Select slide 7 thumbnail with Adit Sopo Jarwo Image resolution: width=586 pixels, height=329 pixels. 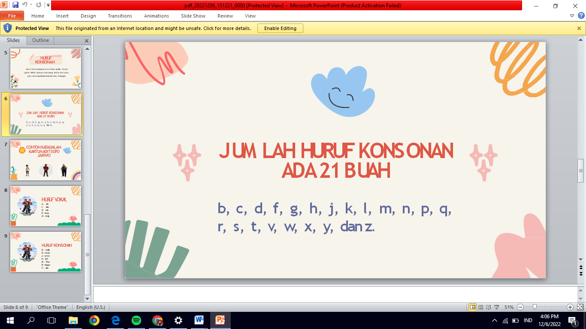point(46,160)
